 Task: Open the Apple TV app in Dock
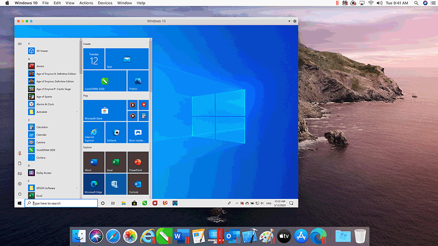pos(284,236)
